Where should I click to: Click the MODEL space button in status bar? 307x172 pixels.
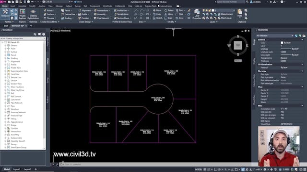pos(198,170)
